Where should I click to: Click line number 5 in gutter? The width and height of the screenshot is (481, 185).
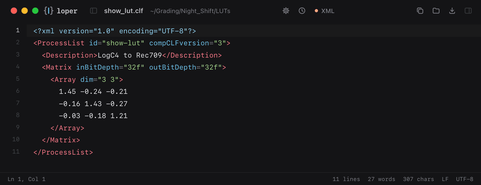(x=18, y=79)
